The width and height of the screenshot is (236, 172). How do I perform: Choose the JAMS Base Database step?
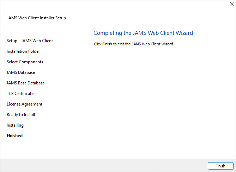click(26, 83)
